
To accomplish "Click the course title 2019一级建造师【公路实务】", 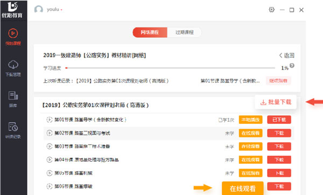I will tap(94, 55).
